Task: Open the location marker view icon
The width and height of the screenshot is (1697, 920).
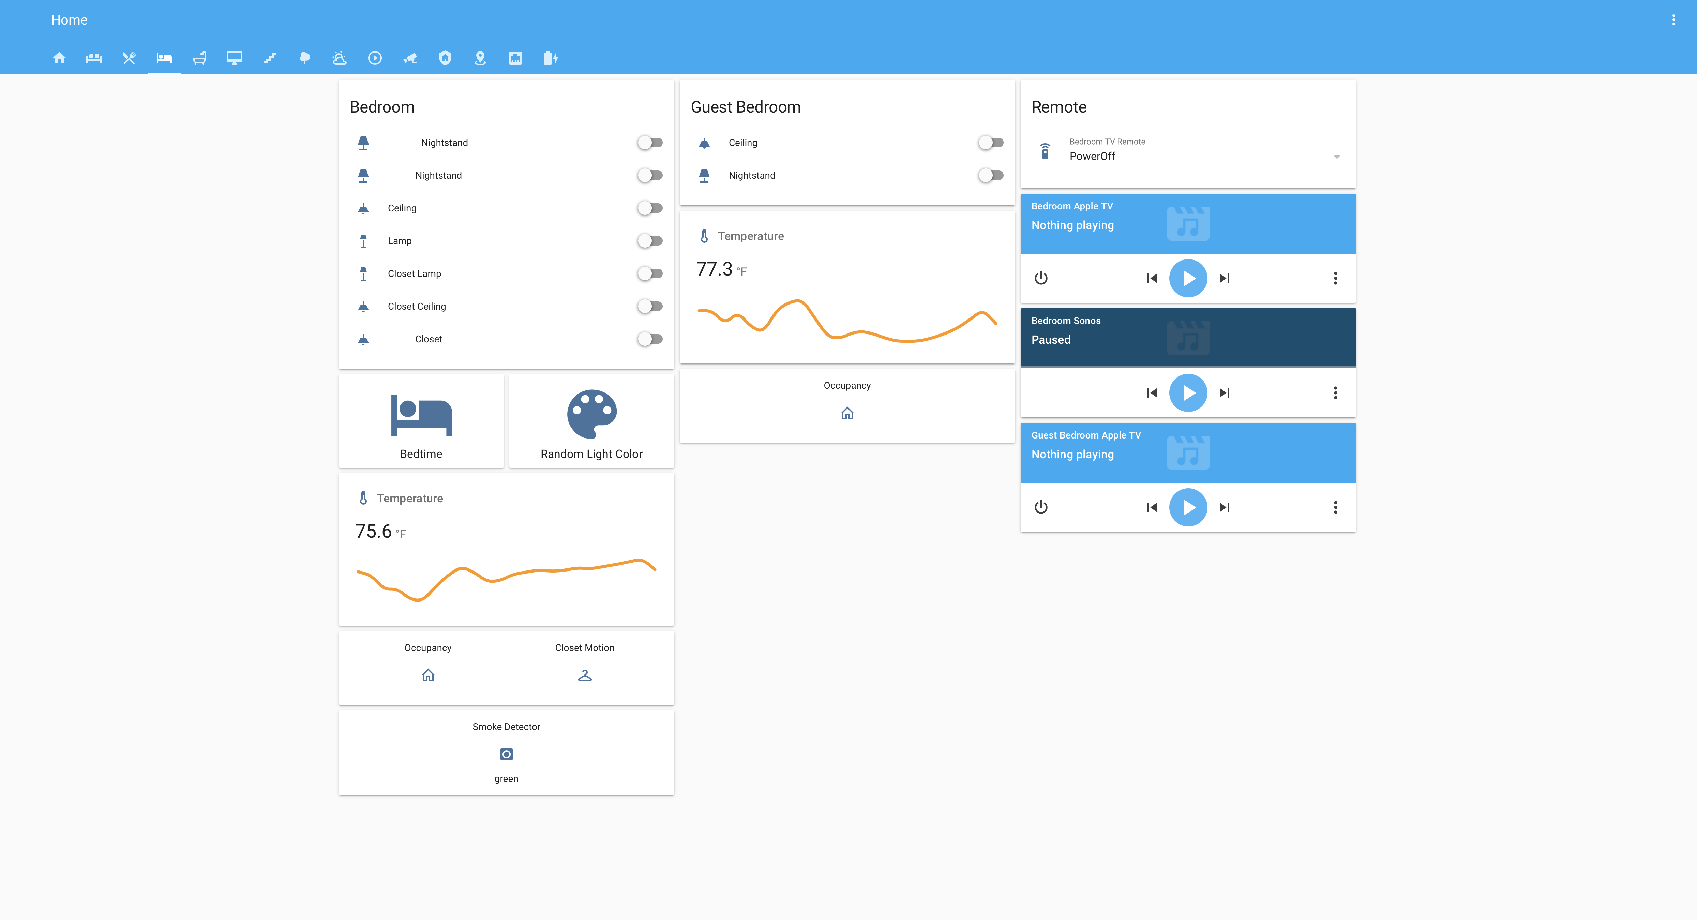Action: point(480,58)
